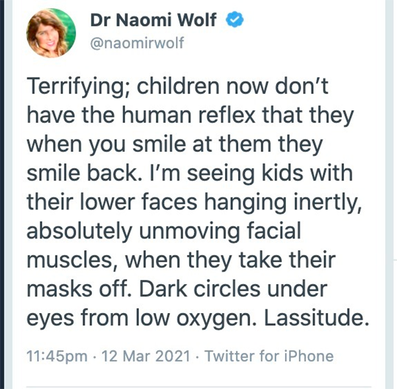Open the 11:45pm timestamp link
397x389 pixels.
[57, 356]
